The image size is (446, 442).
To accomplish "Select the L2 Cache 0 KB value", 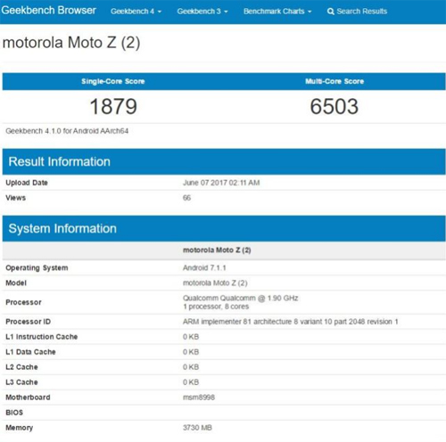I will [191, 367].
